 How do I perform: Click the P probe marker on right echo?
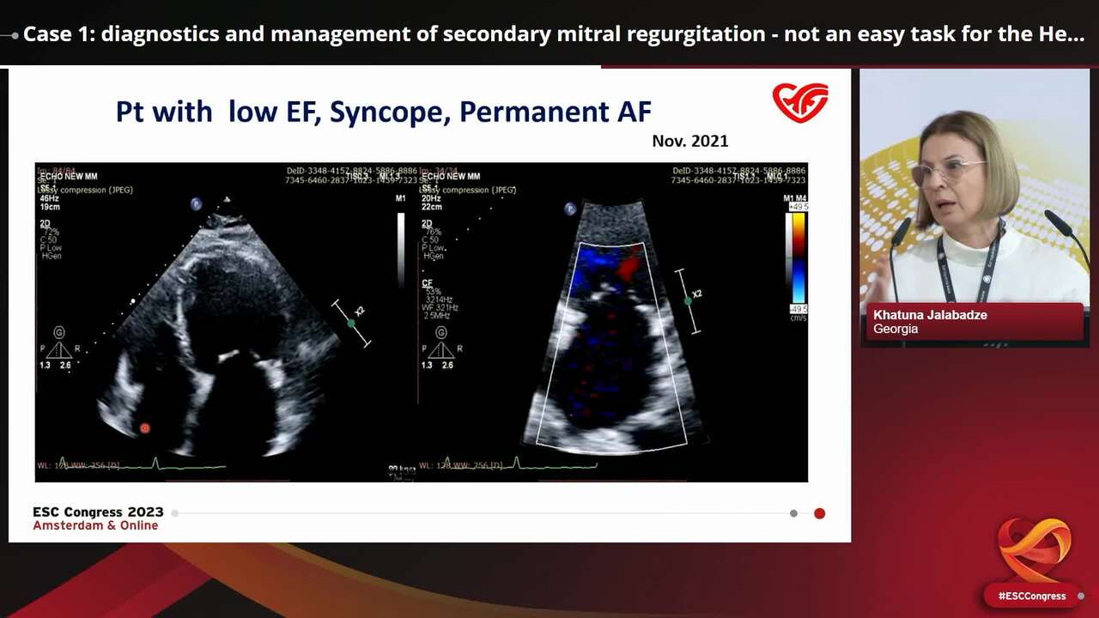click(569, 209)
